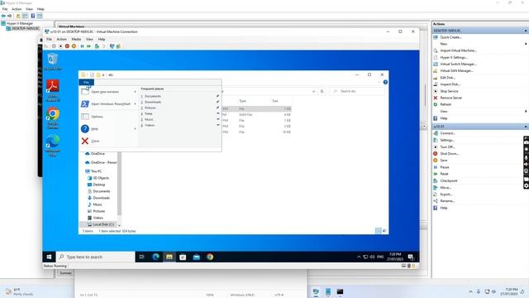Click refresh button beside Explorer address bar
Screen dimensions: 529x298
[x=322, y=91]
